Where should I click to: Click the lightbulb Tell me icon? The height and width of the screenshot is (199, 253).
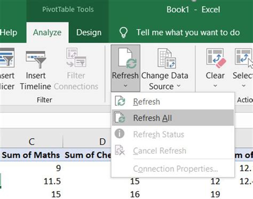pyautogui.click(x=123, y=33)
